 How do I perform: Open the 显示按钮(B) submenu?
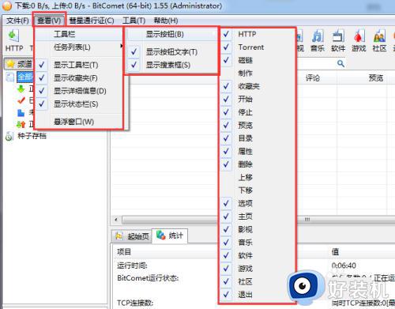(x=171, y=34)
